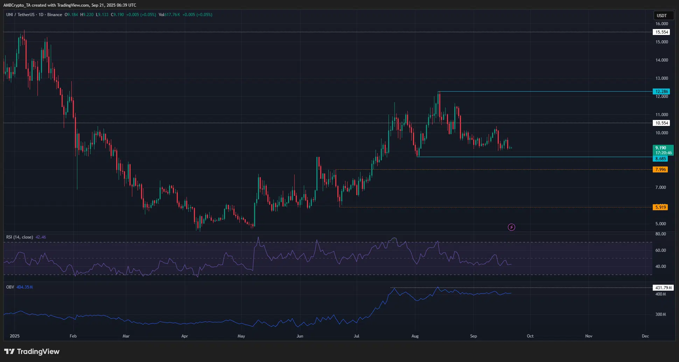The height and width of the screenshot is (362, 679).
Task: Click the 8.685 support price label
Action: (x=660, y=159)
